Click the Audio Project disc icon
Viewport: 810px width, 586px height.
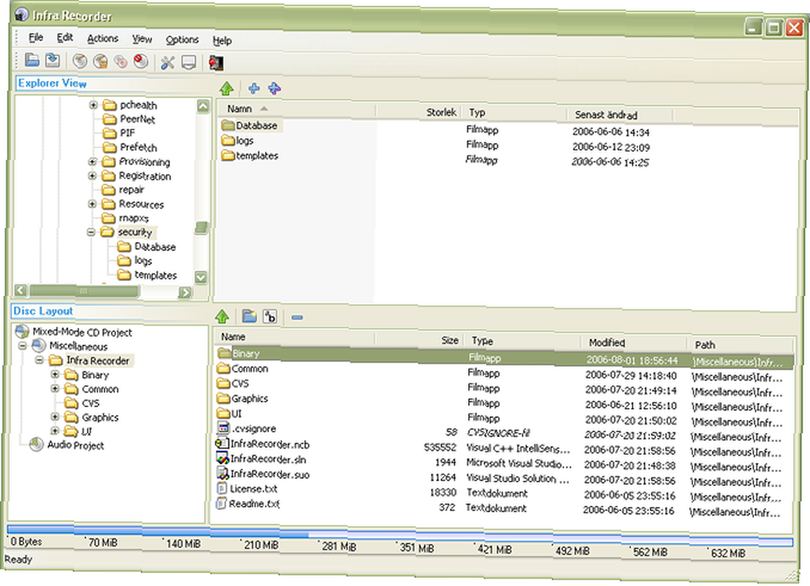click(36, 444)
